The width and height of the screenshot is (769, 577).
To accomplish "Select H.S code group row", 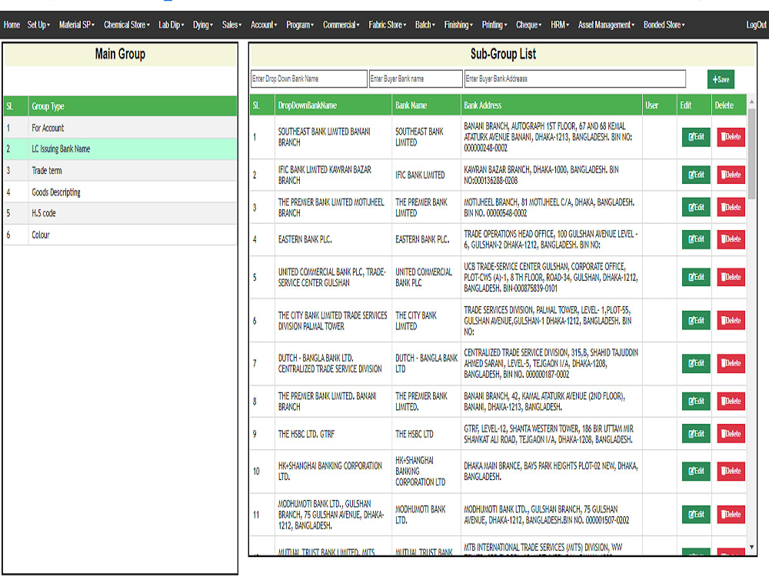I will click(120, 213).
